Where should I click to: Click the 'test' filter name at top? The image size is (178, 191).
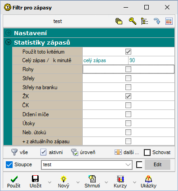point(58,21)
